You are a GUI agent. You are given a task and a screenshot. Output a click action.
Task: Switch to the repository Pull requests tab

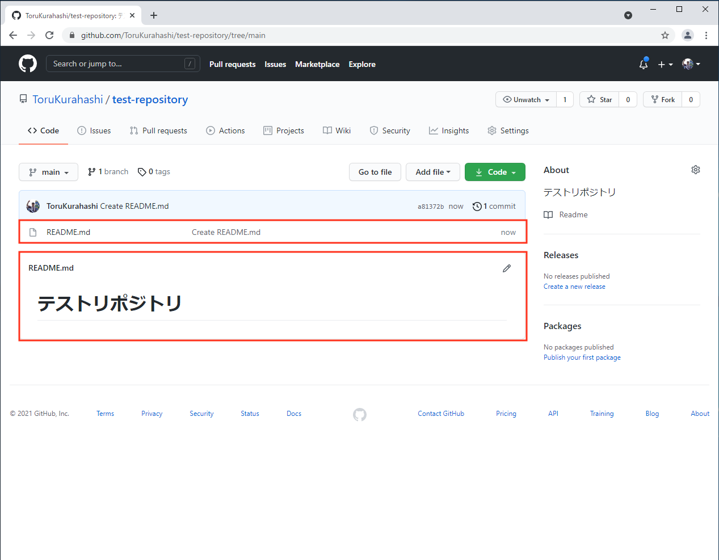point(158,130)
